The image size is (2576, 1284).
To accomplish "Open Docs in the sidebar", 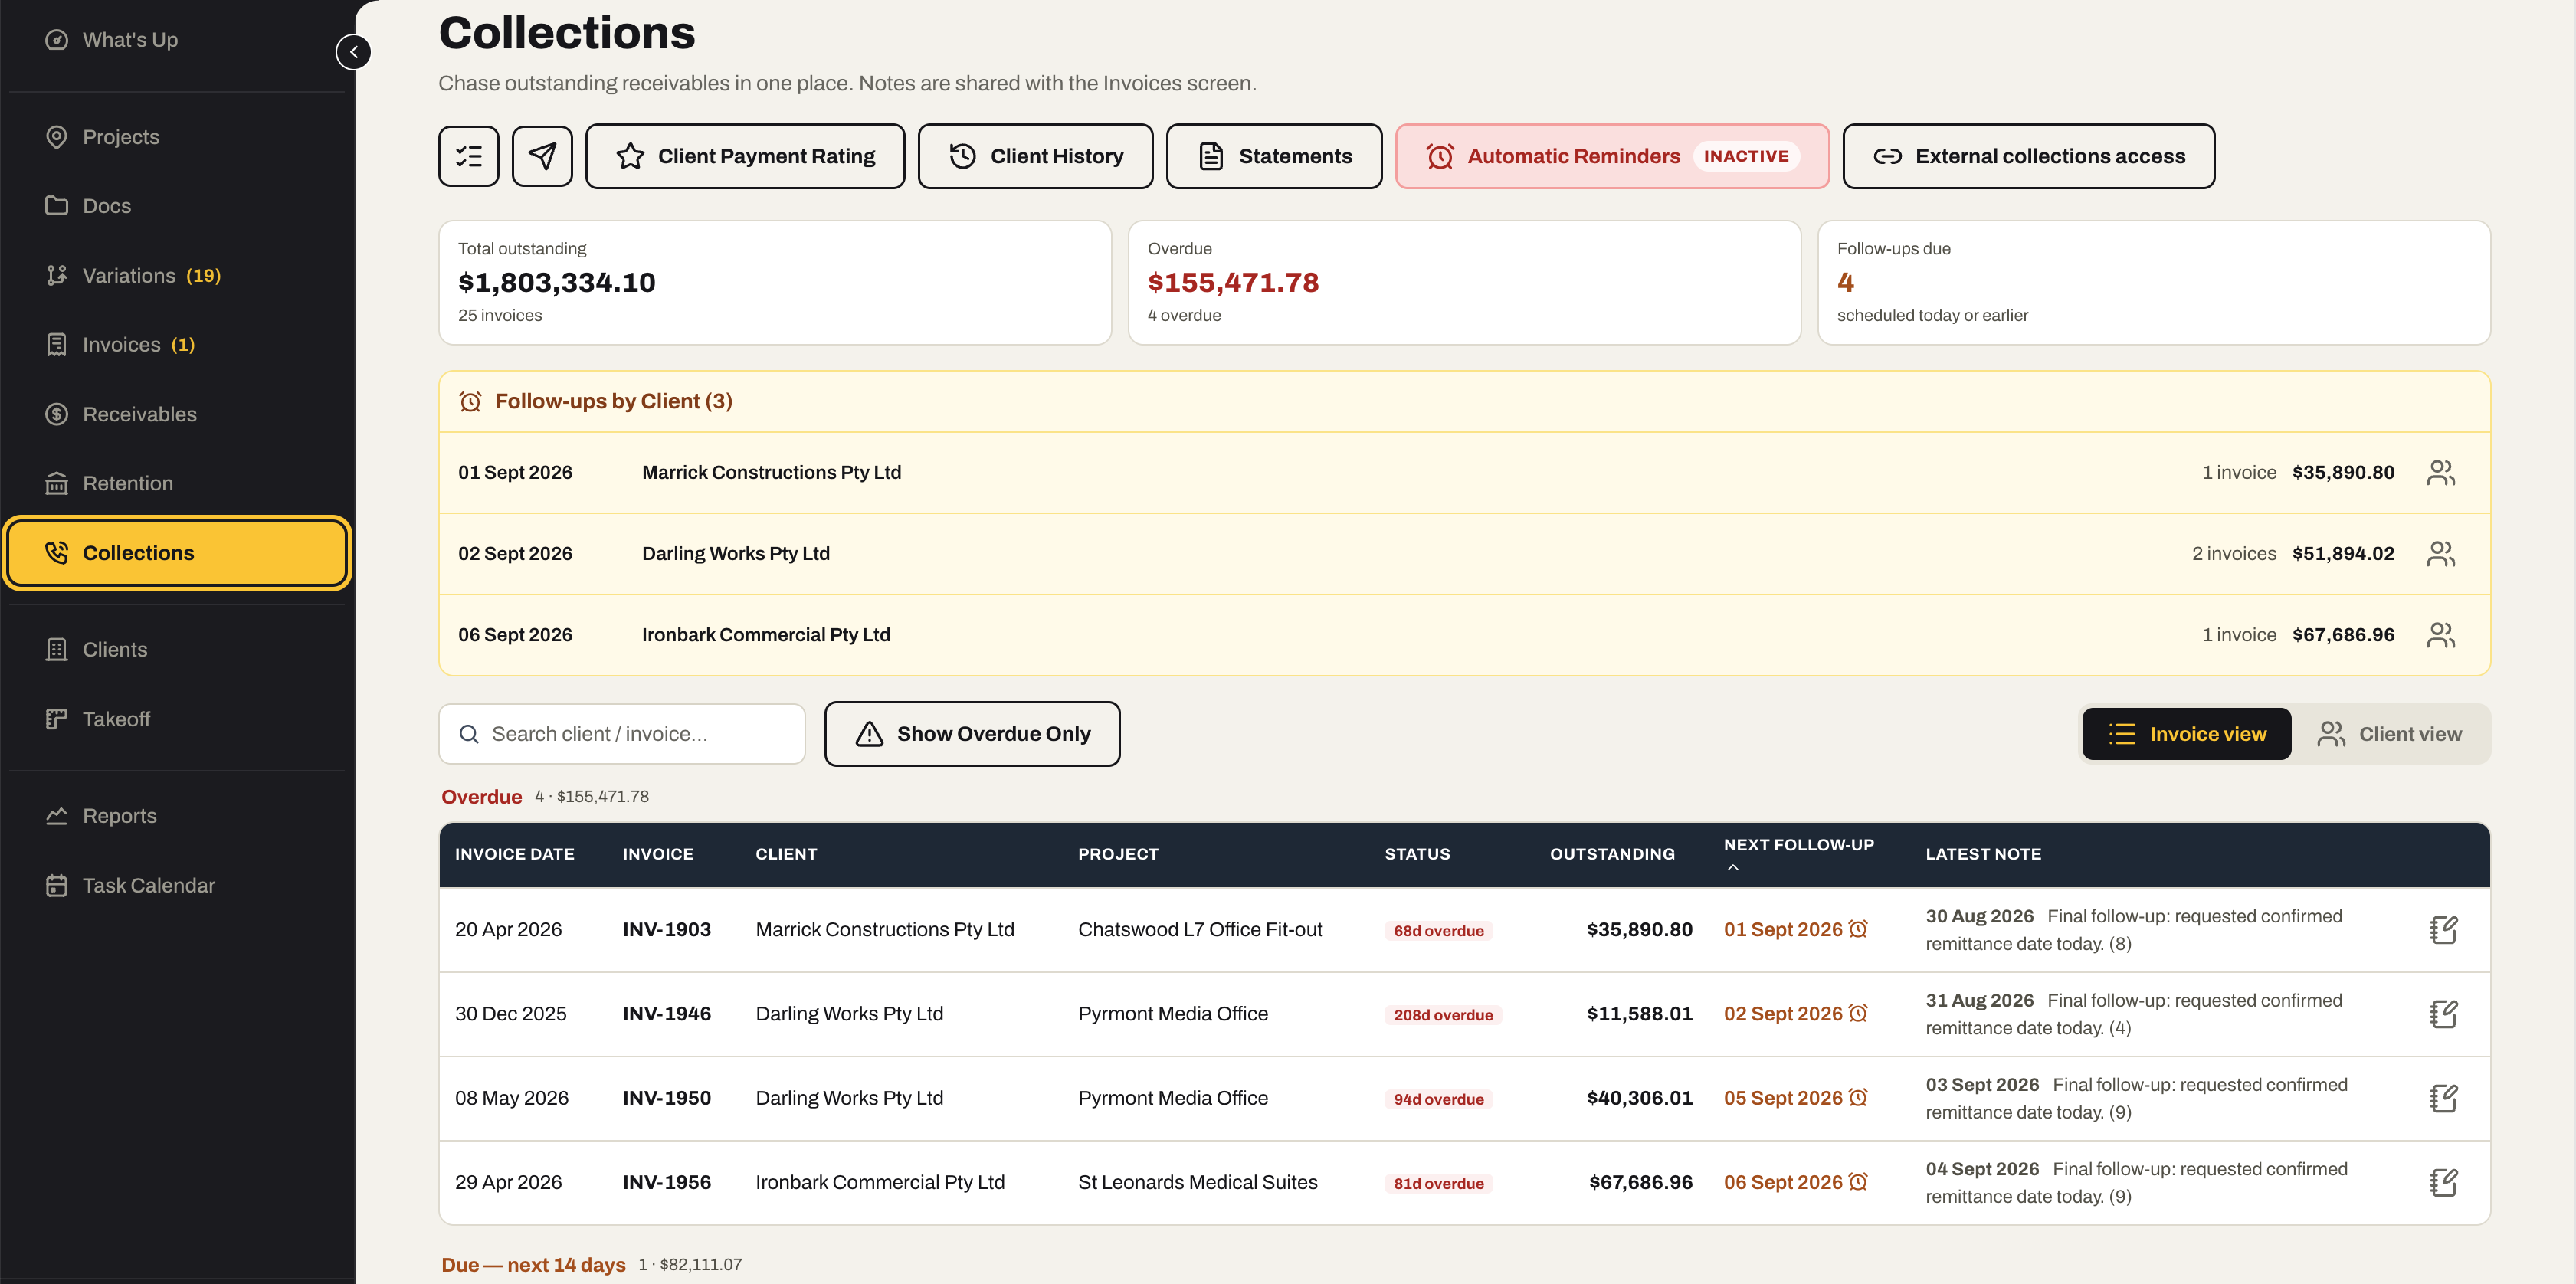I will tap(176, 206).
